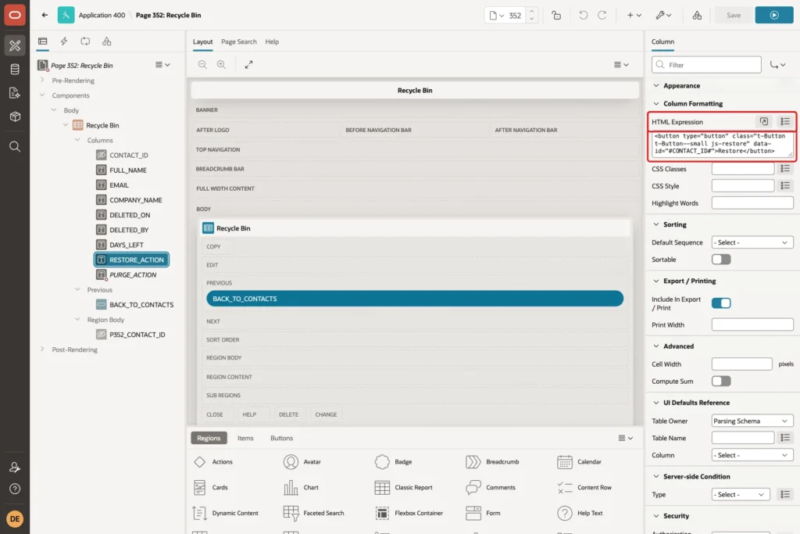
Task: Open the page selector dropdown
Action: [497, 16]
